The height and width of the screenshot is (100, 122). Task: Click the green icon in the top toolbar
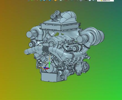[32, 0]
